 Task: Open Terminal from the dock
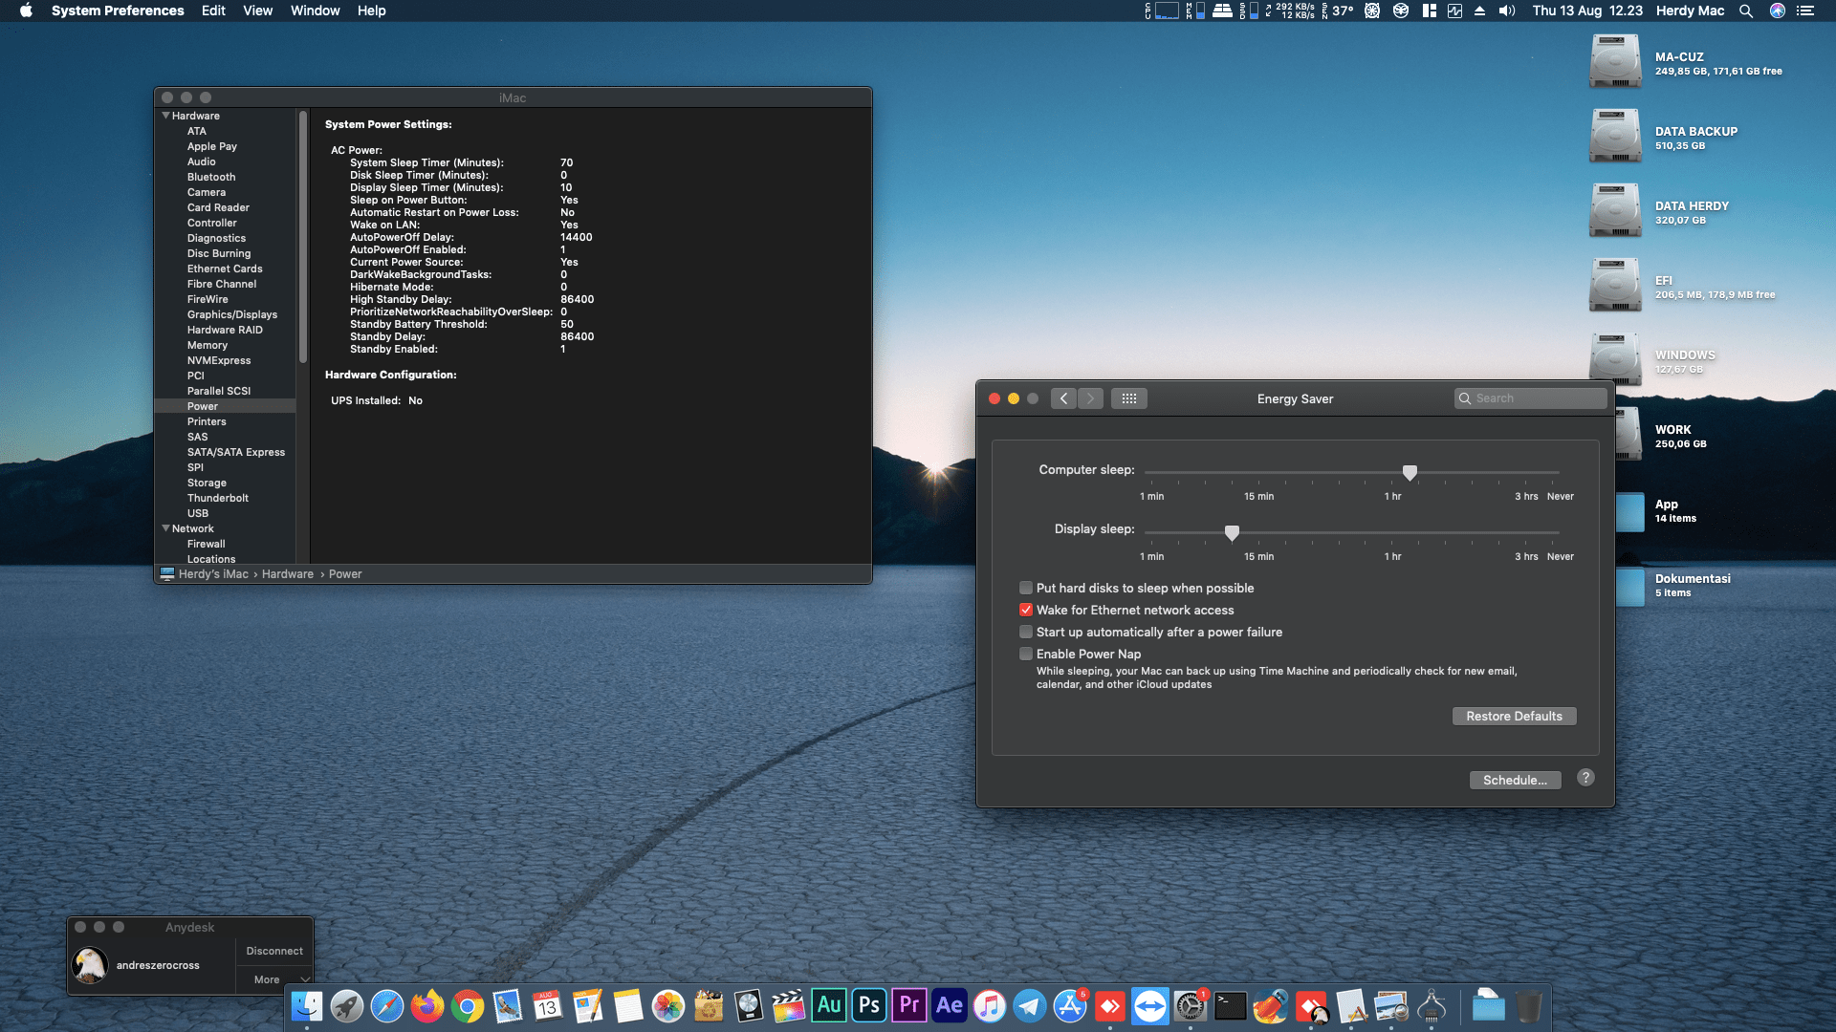[x=1231, y=1006]
